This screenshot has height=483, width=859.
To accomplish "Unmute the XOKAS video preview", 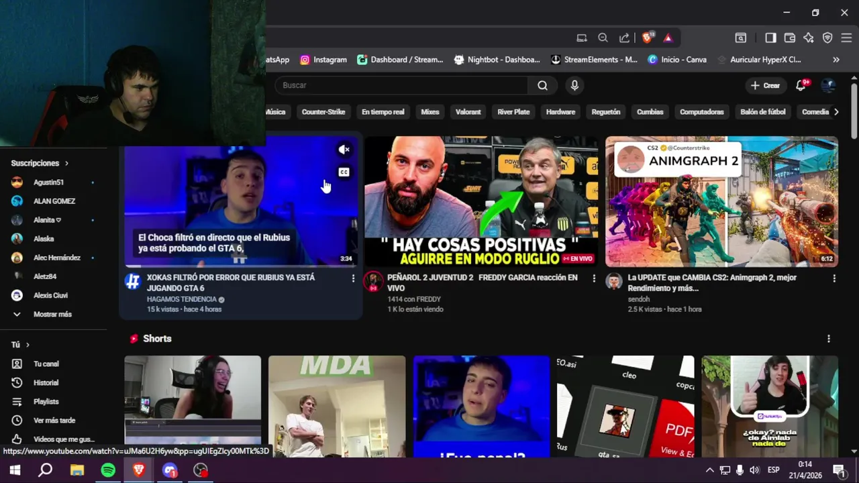I will tap(344, 150).
